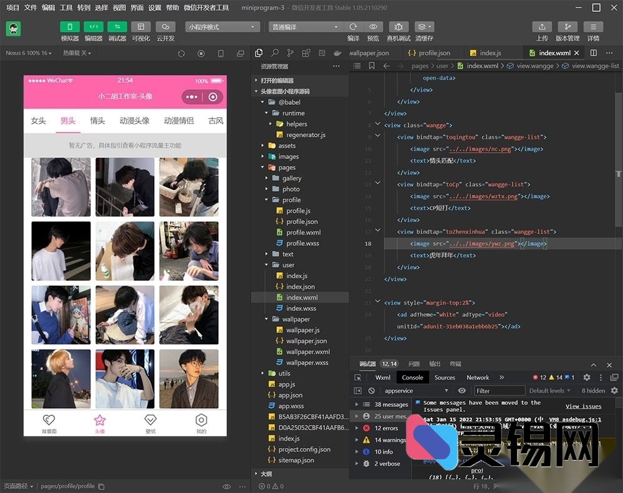
Task: Open the 小程序模式 mode dropdown
Action: (223, 27)
